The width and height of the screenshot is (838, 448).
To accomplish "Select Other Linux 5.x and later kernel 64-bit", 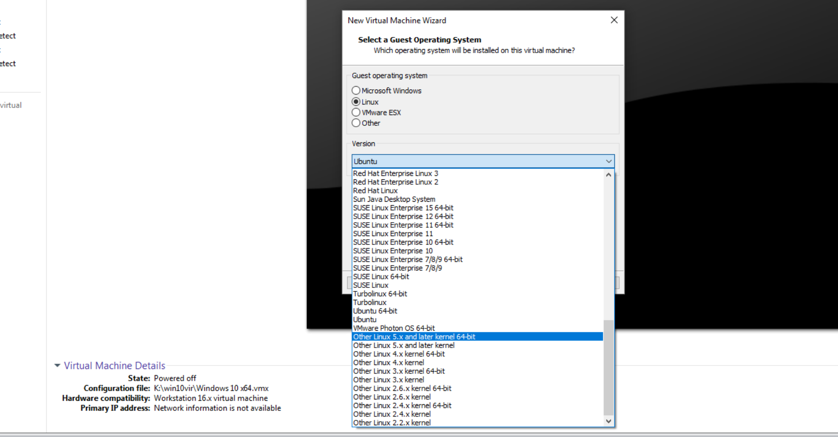I will (477, 337).
